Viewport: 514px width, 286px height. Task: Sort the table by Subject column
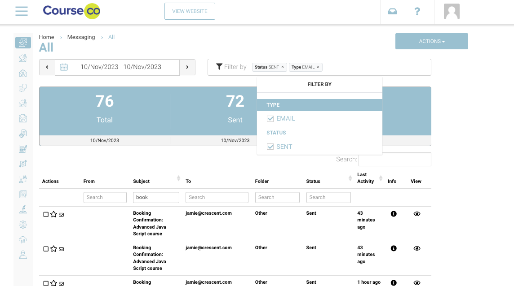coord(178,179)
